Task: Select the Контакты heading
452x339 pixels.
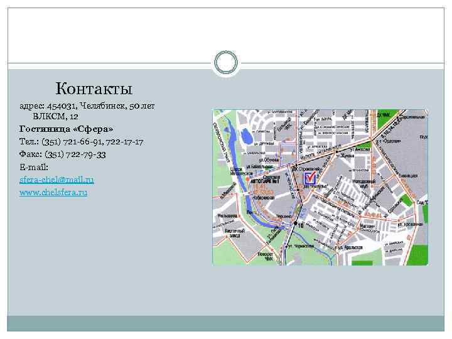Action: pyautogui.click(x=94, y=89)
